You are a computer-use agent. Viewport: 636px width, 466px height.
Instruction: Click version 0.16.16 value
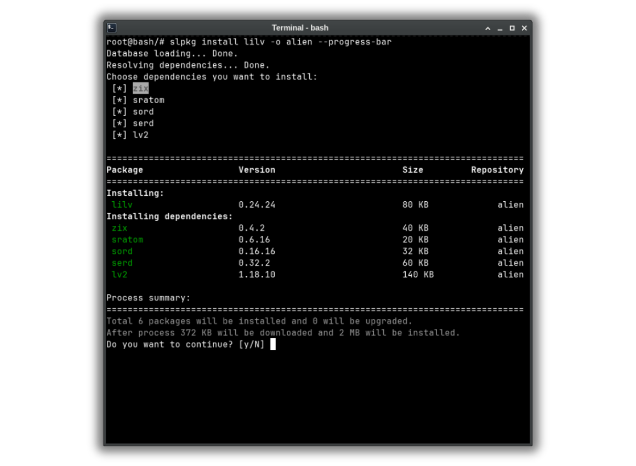[257, 252]
